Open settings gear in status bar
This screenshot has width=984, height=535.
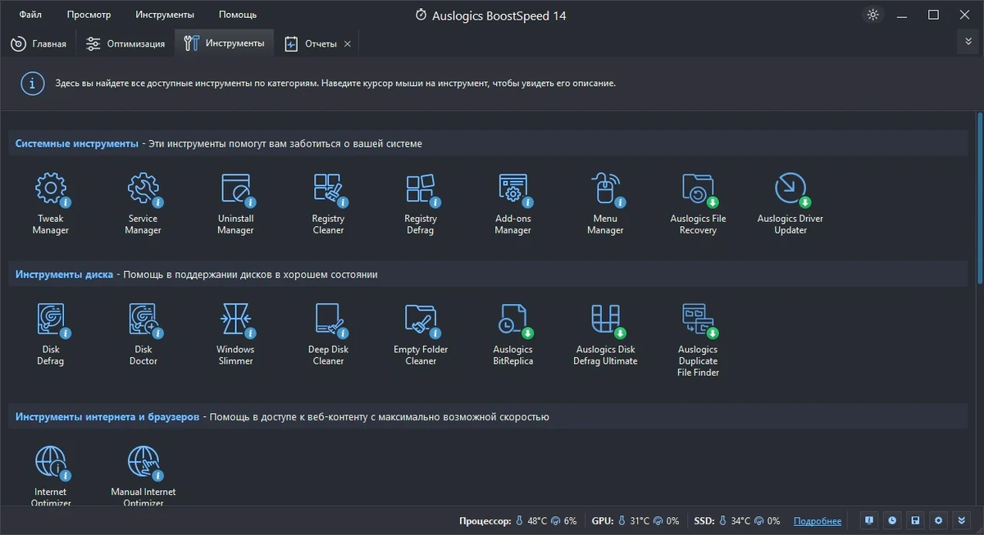(939, 520)
